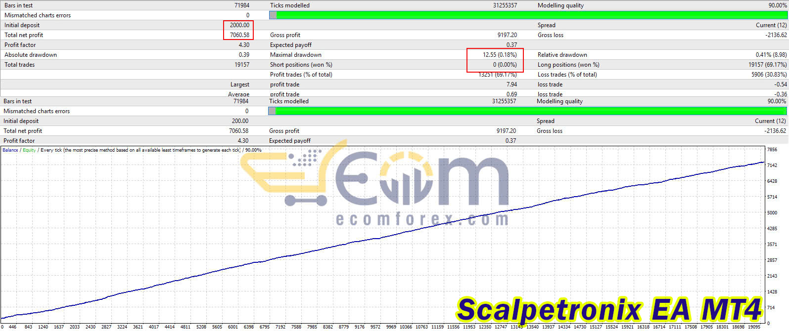Click the "6001" trade number axis label
The height and width of the screenshot is (331, 789).
233,327
